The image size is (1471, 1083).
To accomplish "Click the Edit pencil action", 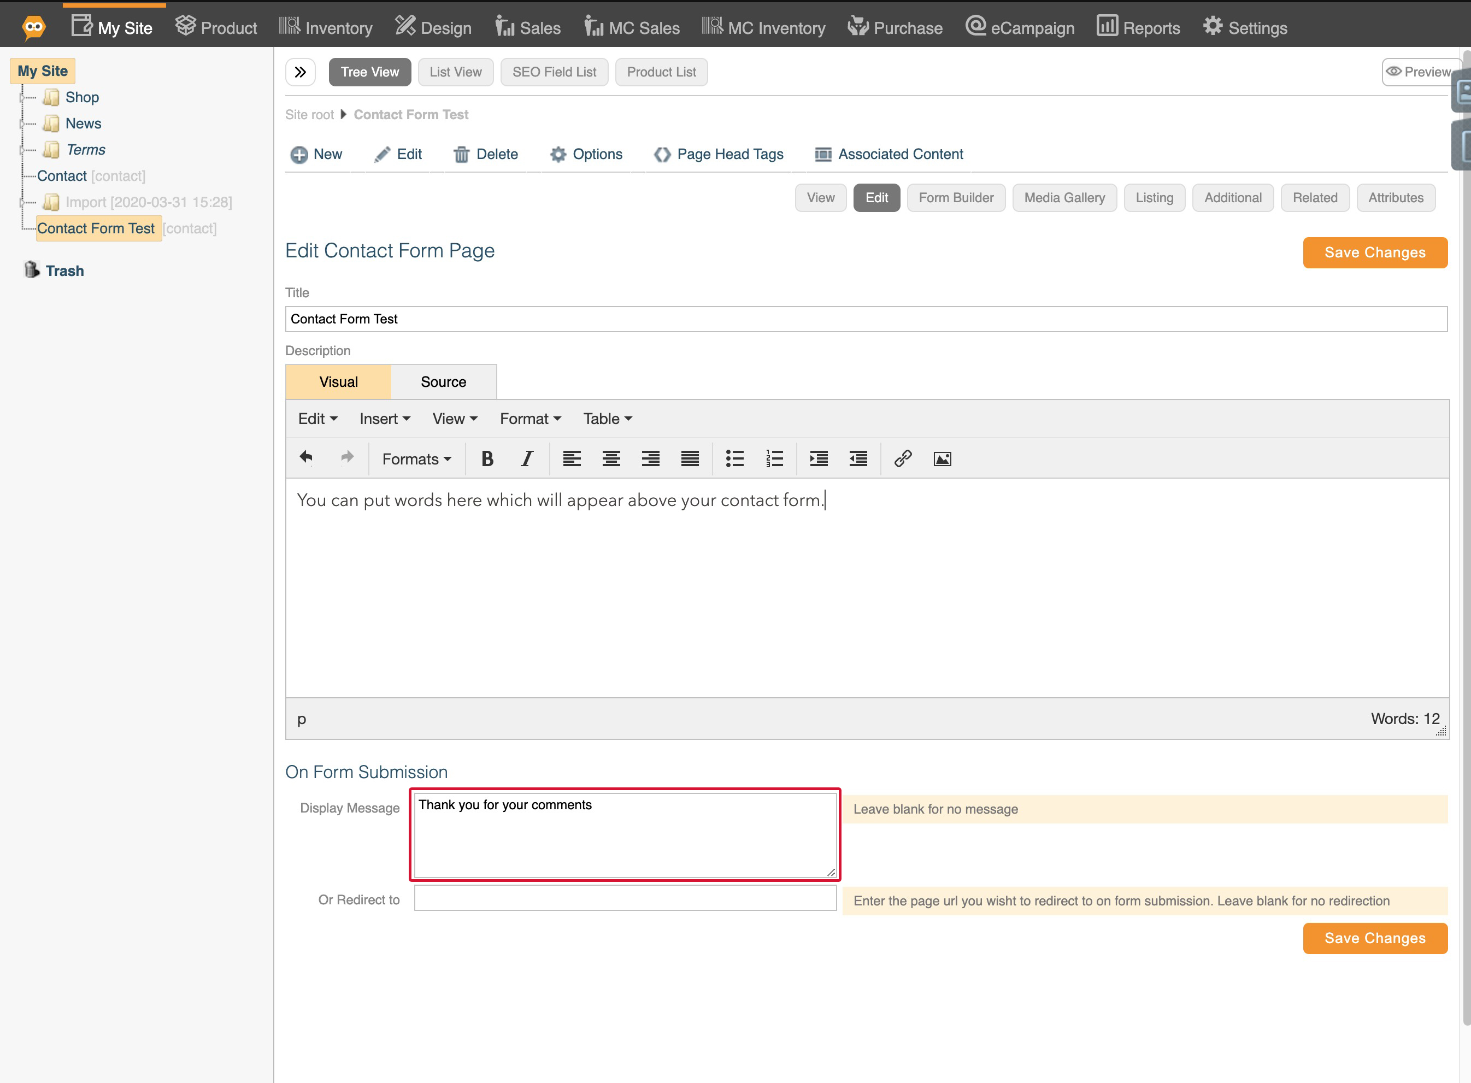I will [x=398, y=154].
